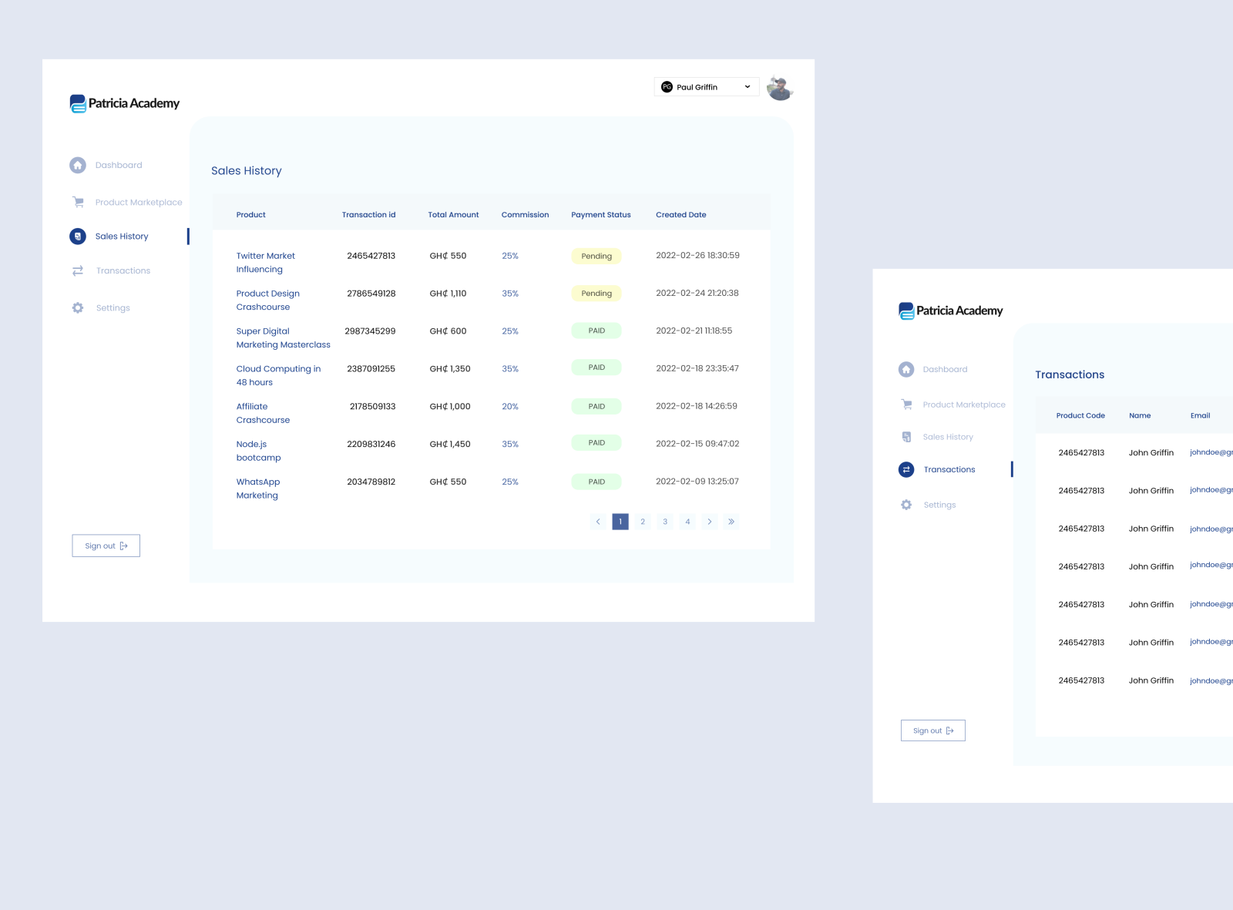Select the Transactions icon in second panel sidebar
Screen dimensions: 1233x910
[x=905, y=469]
